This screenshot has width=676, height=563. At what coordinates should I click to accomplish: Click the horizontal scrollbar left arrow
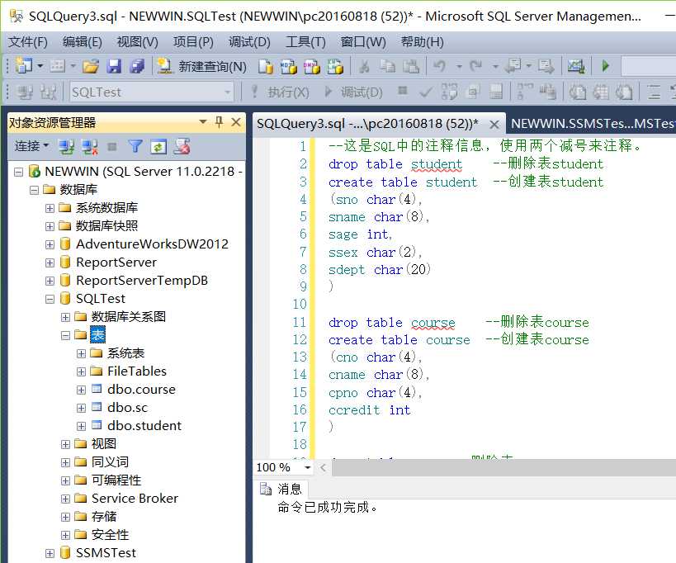[x=323, y=467]
